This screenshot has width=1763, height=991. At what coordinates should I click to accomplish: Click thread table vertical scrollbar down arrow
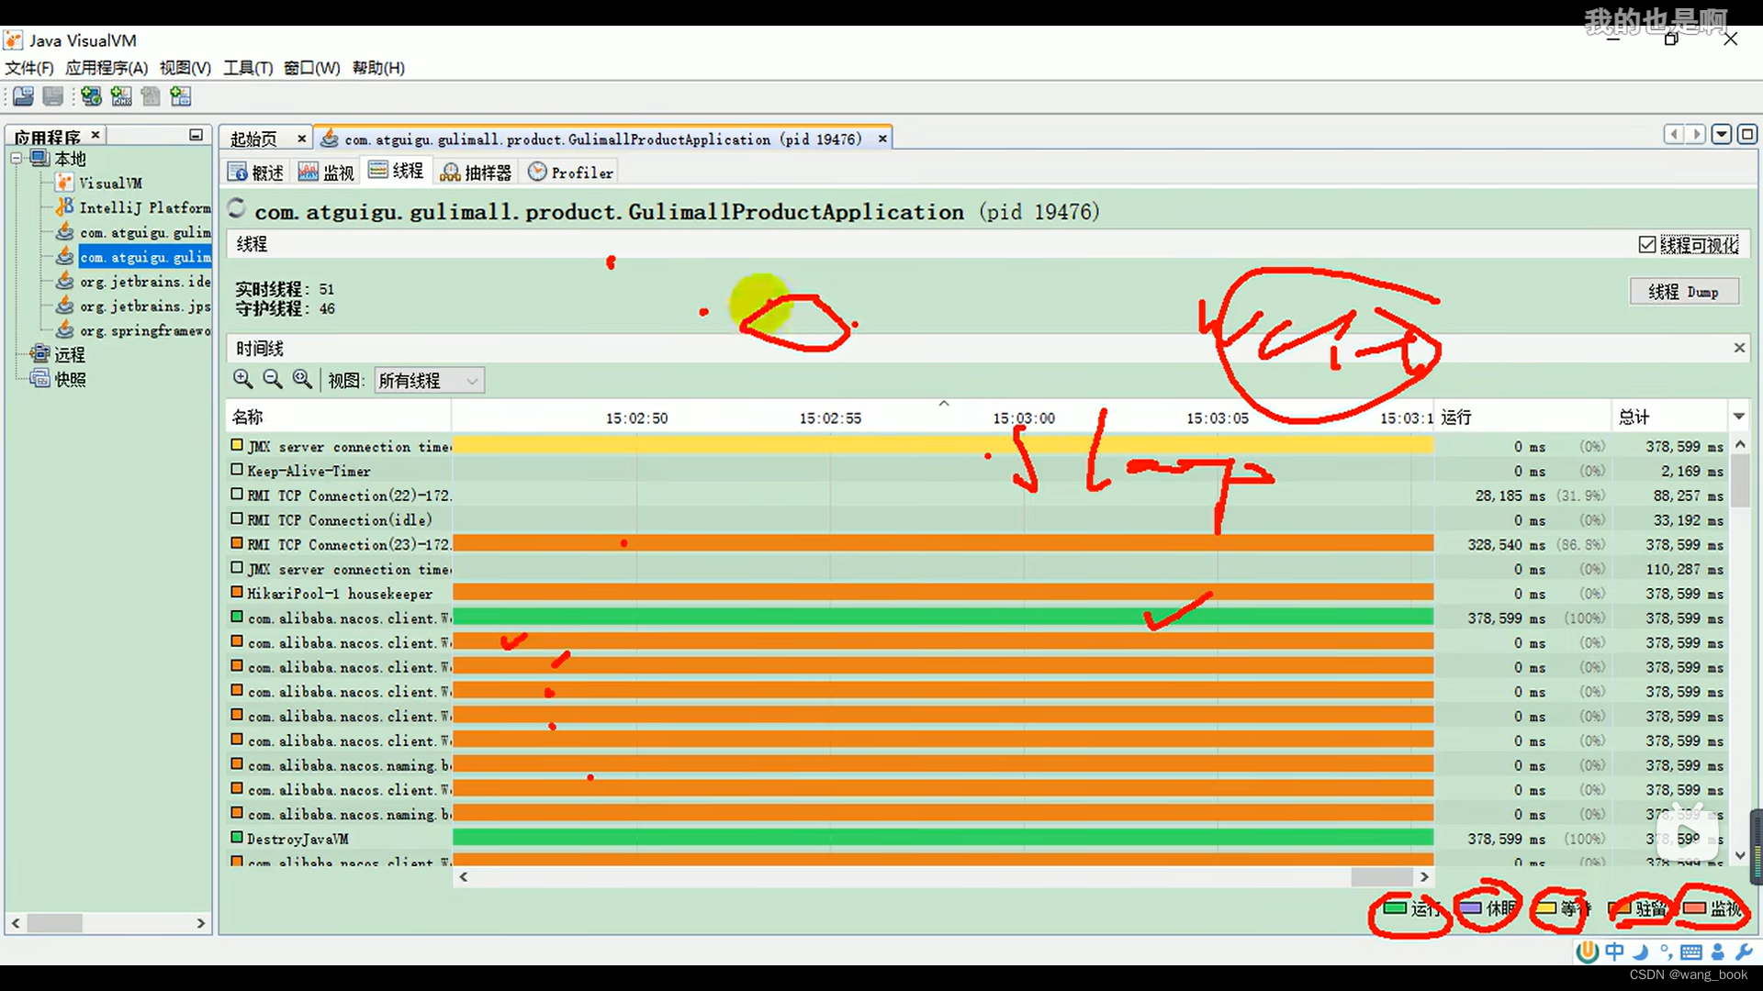pos(1740,855)
